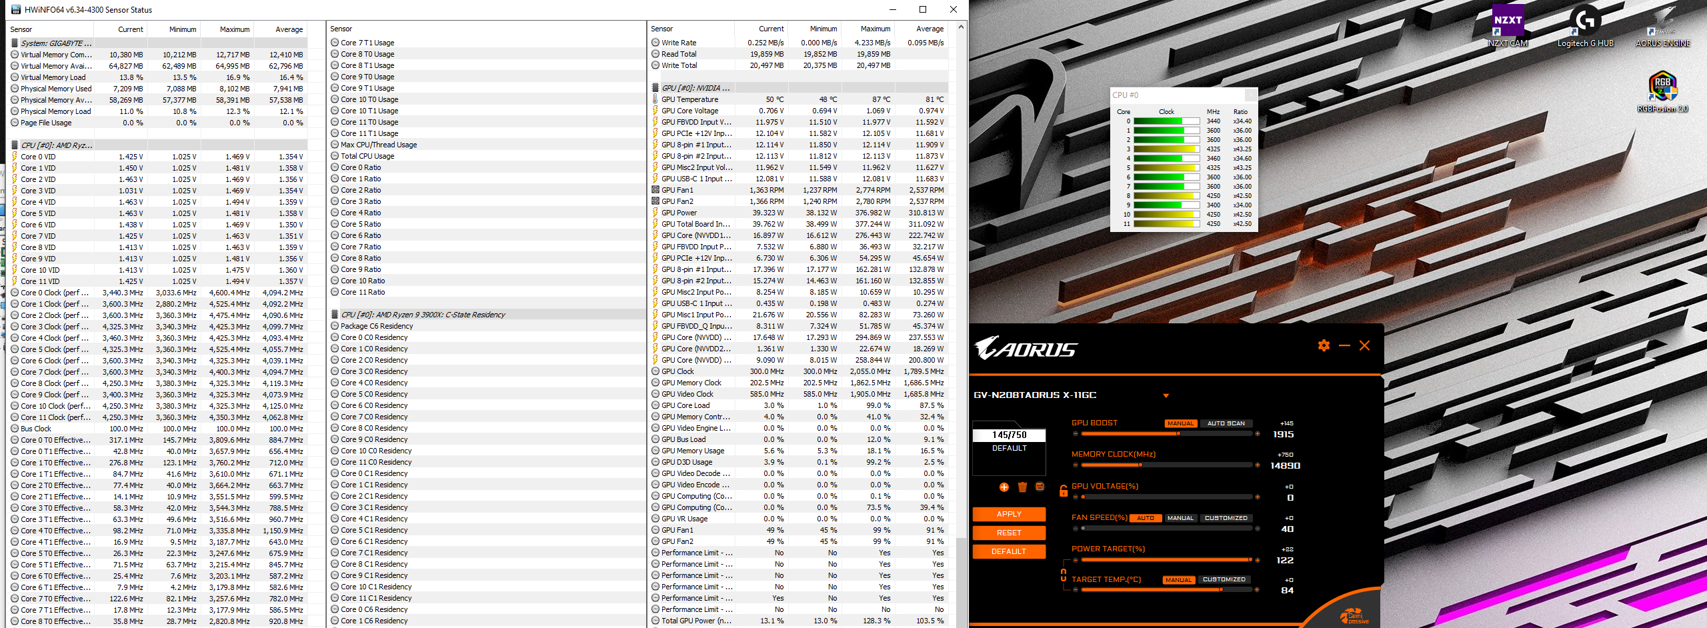
Task: Adjust the Memory Clock slider
Action: (x=1166, y=465)
